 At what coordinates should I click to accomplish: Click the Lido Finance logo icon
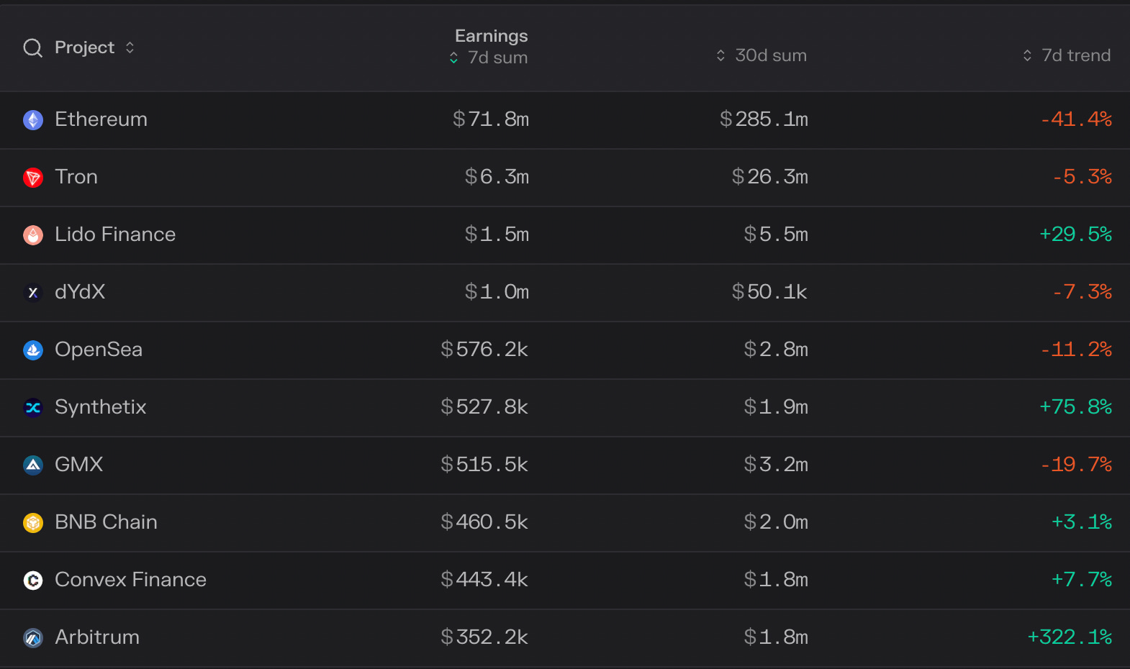click(33, 235)
